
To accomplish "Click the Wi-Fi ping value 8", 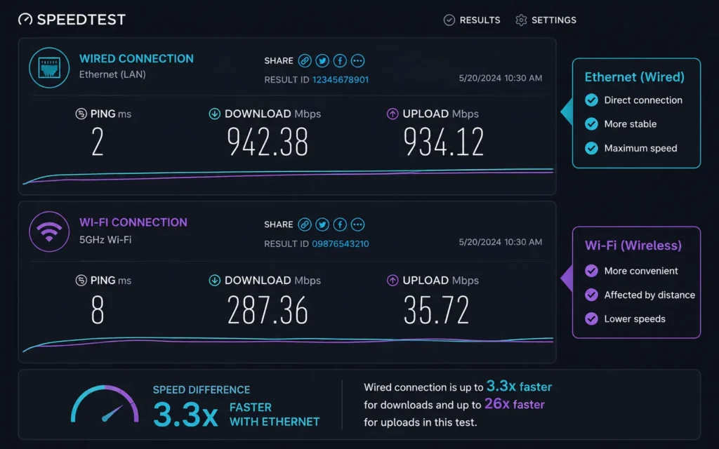I will point(98,310).
